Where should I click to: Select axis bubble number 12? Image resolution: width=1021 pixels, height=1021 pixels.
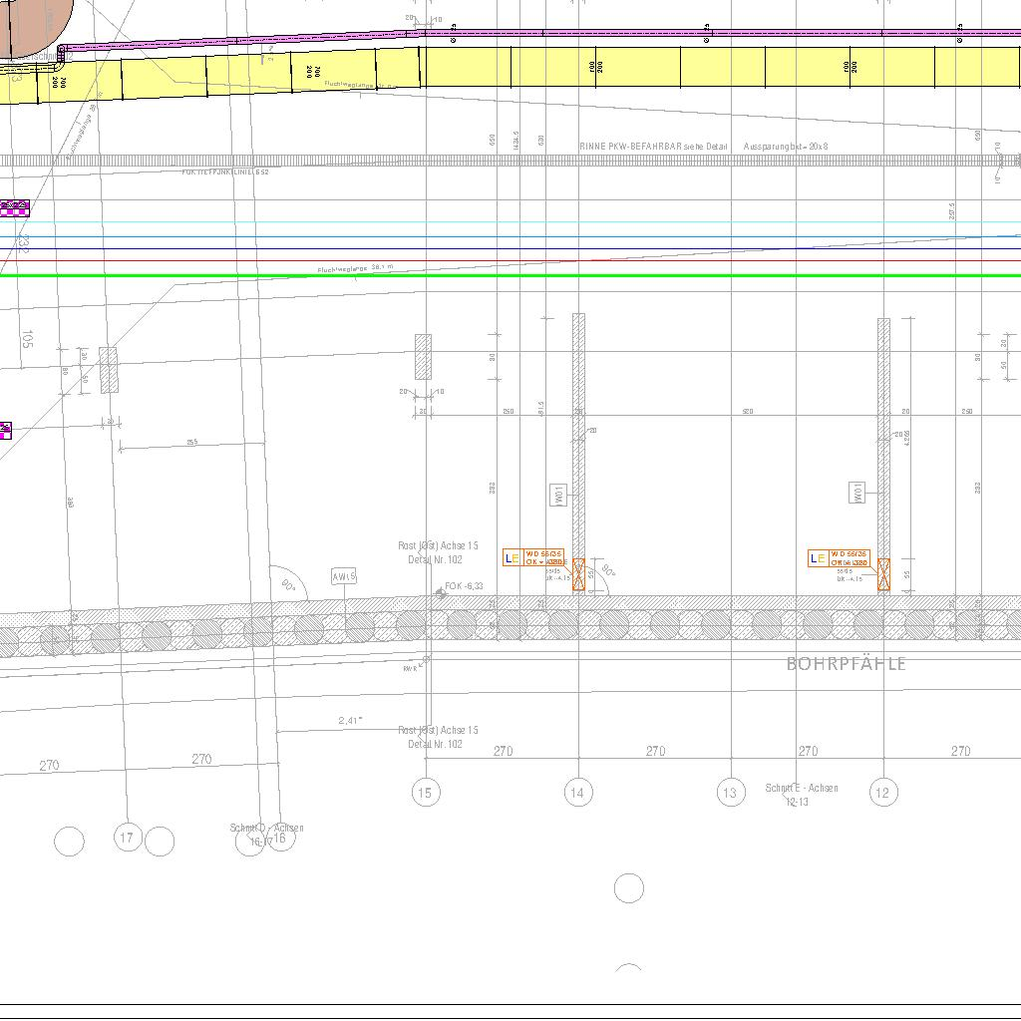point(883,793)
